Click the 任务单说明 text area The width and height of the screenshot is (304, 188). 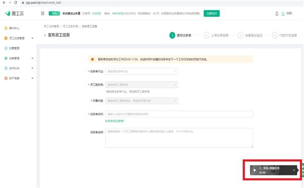coord(179,138)
